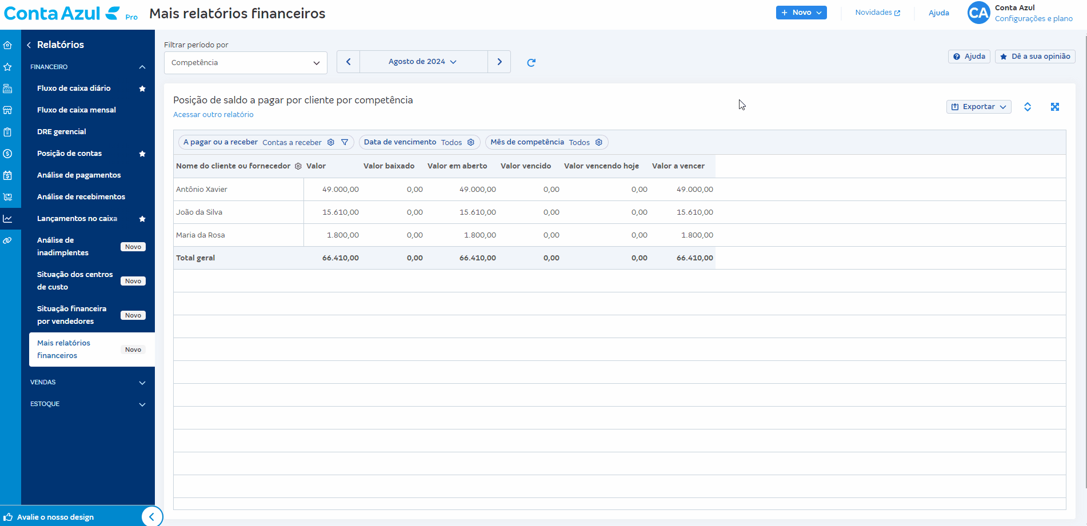The height and width of the screenshot is (526, 1087).
Task: Click gear icon beside Nome do cliente column
Action: [x=298, y=166]
